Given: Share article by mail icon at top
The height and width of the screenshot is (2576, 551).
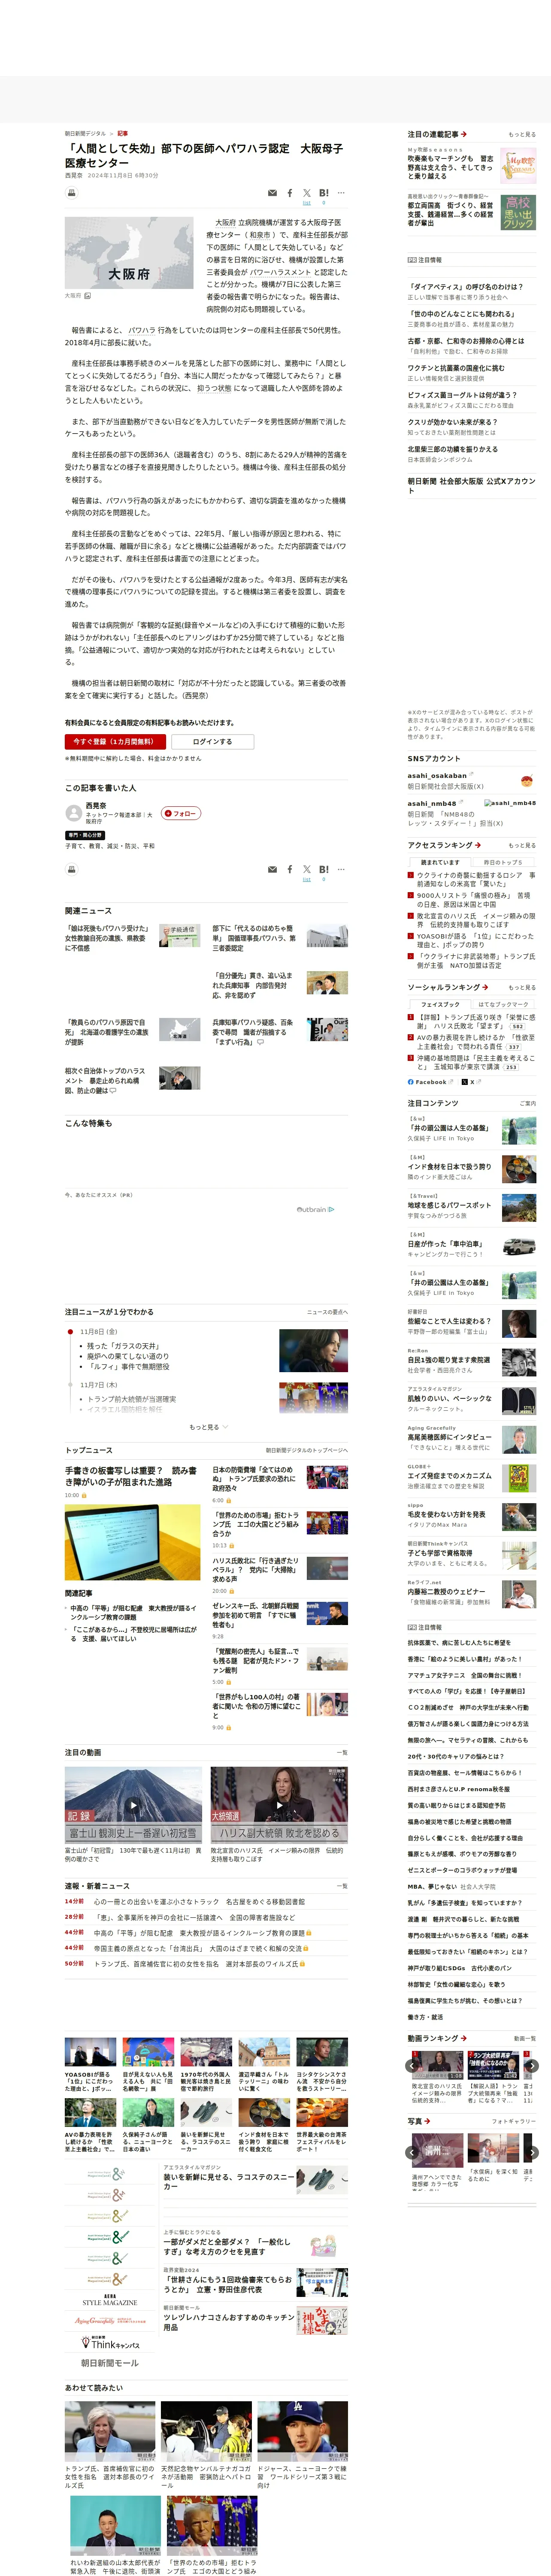Looking at the screenshot, I should coord(272,193).
